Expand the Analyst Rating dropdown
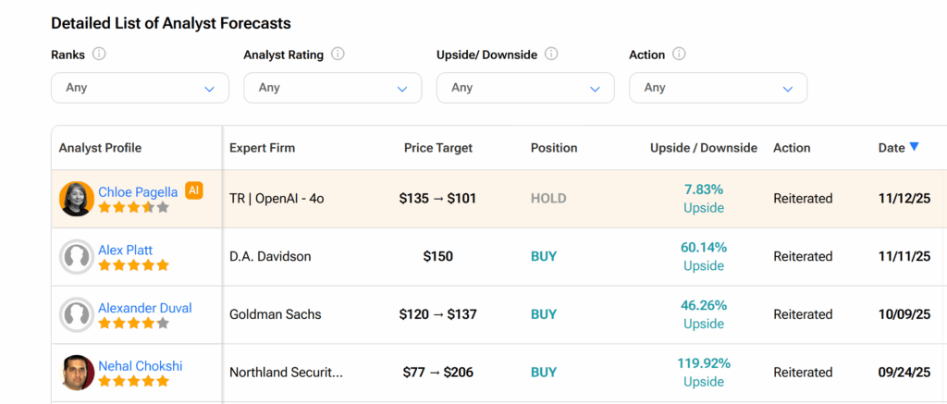The width and height of the screenshot is (947, 404). pos(333,88)
